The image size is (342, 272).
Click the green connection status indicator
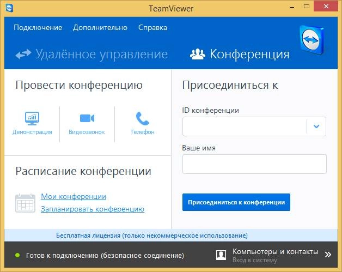click(x=17, y=255)
